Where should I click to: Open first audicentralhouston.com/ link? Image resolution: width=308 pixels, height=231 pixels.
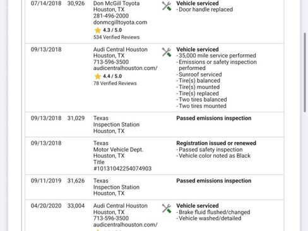point(126,68)
